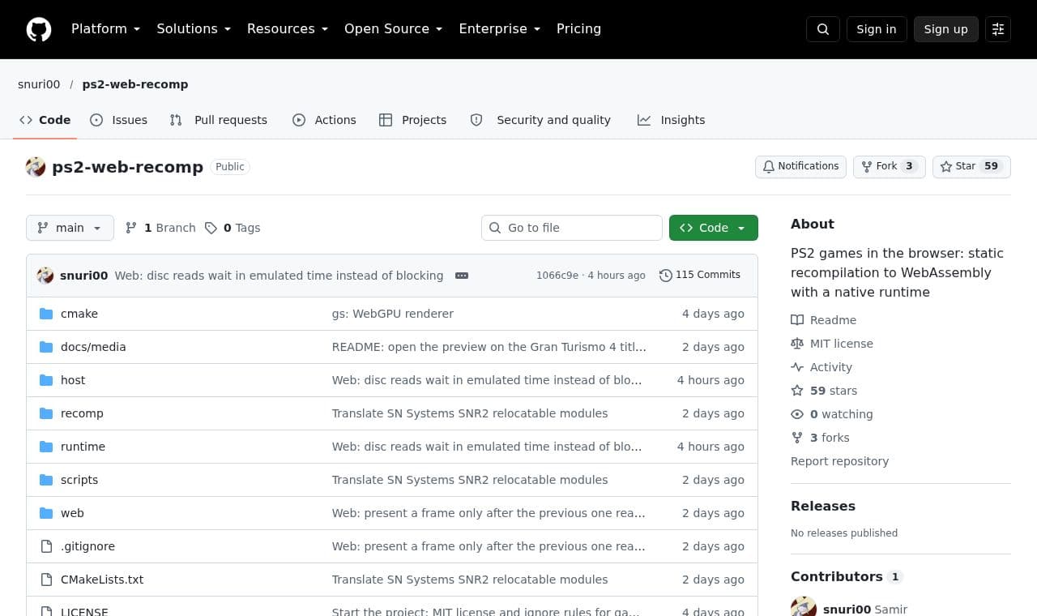Go to the GitHub homepage logo
This screenshot has width=1037, height=616.
point(39,29)
